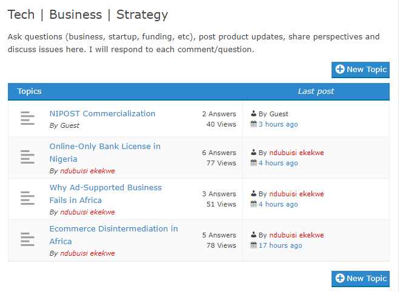This screenshot has height=292, width=400.
Task: Open NIPOST Commercialization topic
Action: pos(102,113)
